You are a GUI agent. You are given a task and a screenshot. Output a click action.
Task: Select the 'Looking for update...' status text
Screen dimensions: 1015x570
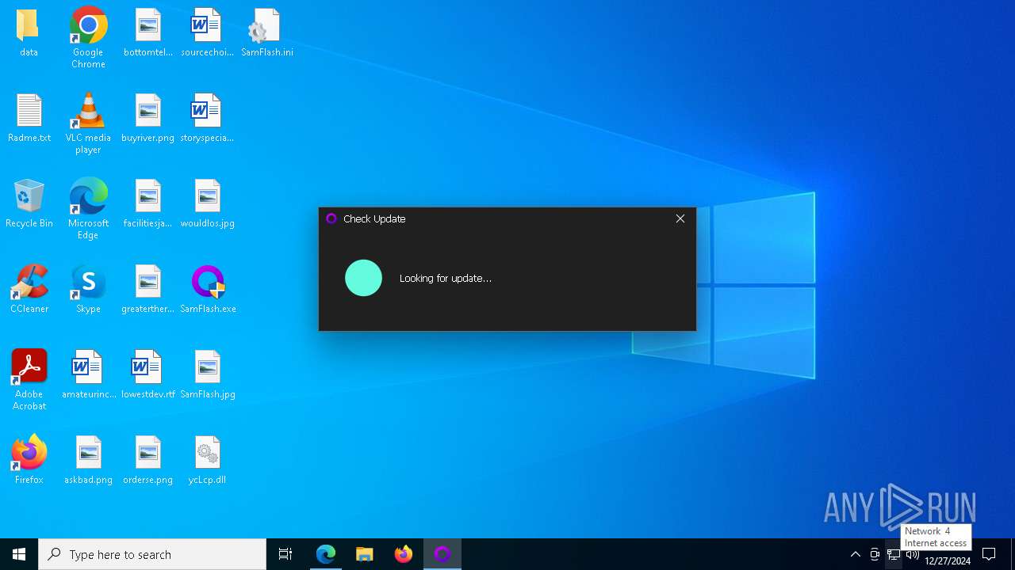click(x=446, y=279)
